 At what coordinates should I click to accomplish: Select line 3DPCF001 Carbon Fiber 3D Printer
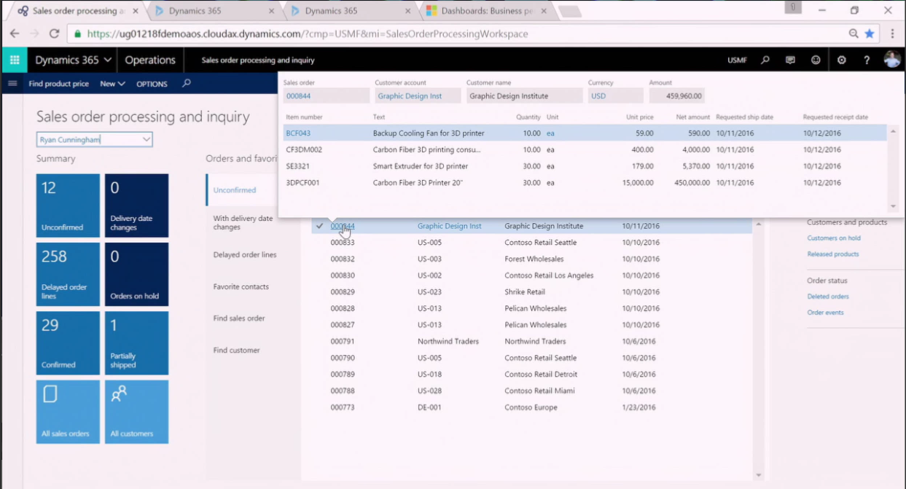(x=585, y=183)
